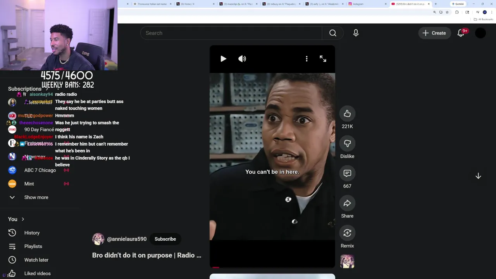Click the streamer's webcam overlay
Image resolution: width=496 pixels, height=279 pixels.
(x=59, y=35)
